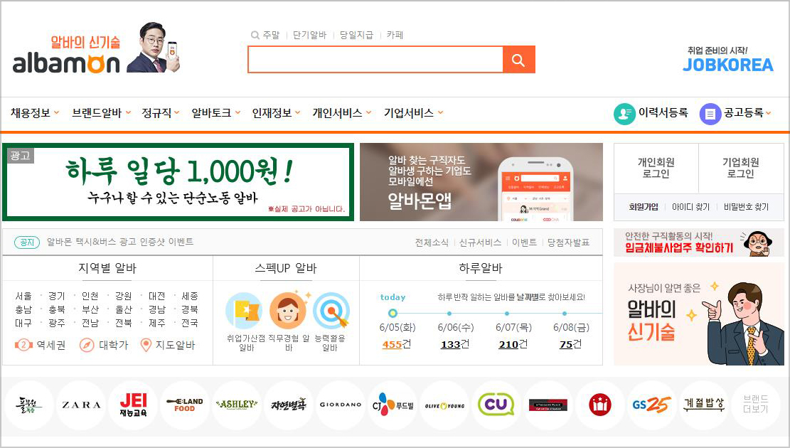
Task: Open the 자연별곡 brand logo
Action: (x=289, y=405)
